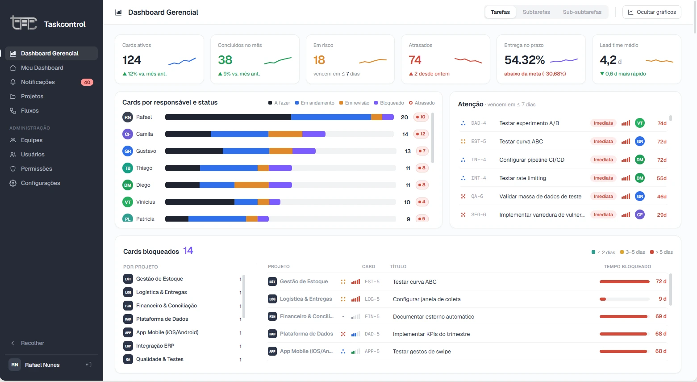Viewport: 697px width, 382px height.
Task: Click the Notificações bell icon in sidebar
Action: pos(13,82)
